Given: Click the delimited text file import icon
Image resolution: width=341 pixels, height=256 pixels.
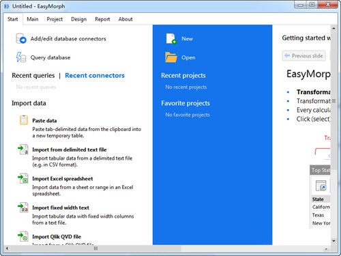Looking at the screenshot, I should tap(23, 150).
